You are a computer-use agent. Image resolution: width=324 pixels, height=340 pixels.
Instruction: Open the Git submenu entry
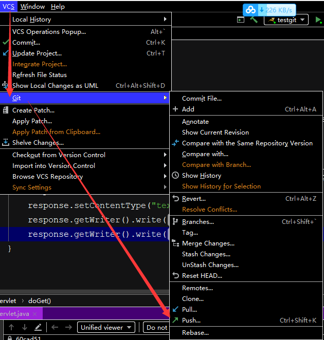pos(84,98)
